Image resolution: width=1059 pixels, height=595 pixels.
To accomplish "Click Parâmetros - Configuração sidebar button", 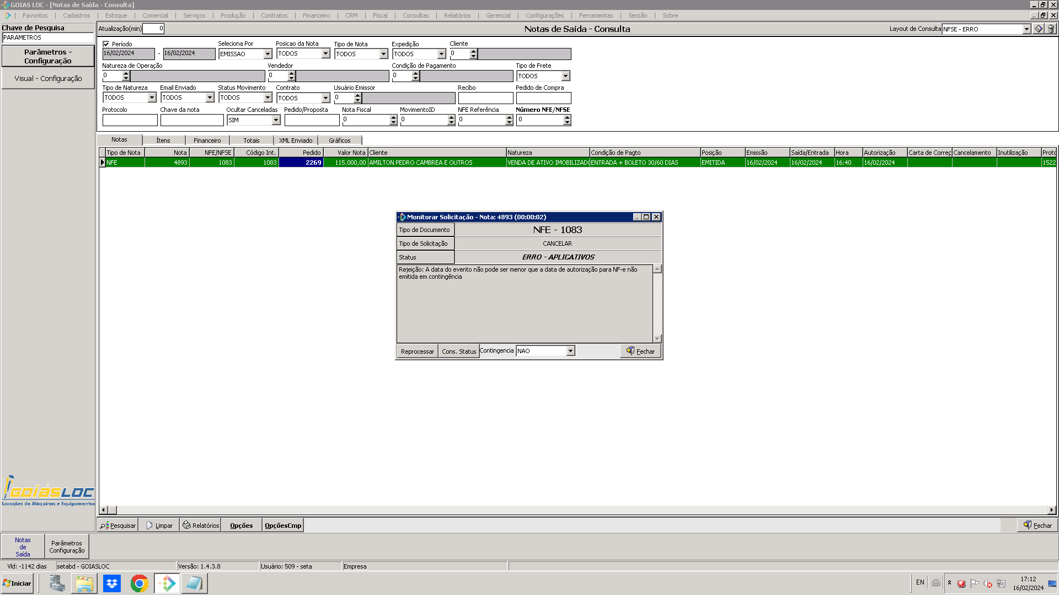I will (48, 56).
